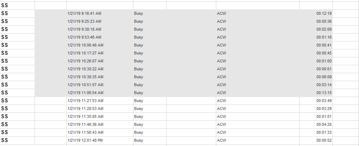Select the 1/21/19 10:38:35 AM cell
This screenshot has width=359, height=146.
100,77
